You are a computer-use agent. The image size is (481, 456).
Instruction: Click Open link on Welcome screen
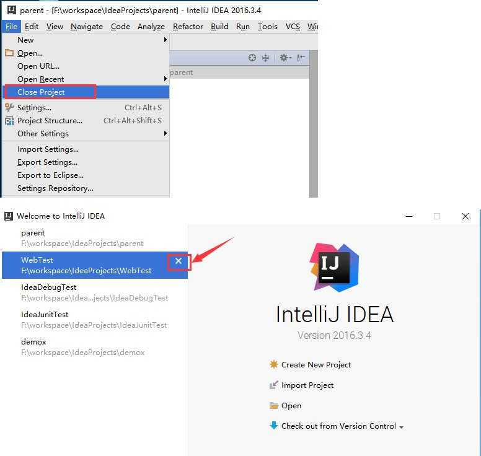click(291, 406)
